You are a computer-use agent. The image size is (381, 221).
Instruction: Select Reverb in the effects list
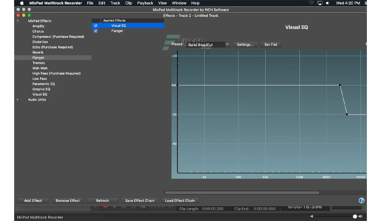coord(38,53)
